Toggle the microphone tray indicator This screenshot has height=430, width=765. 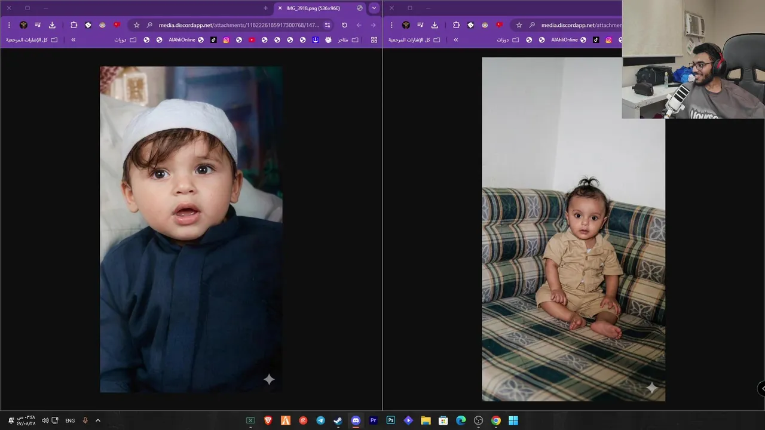coord(85,420)
